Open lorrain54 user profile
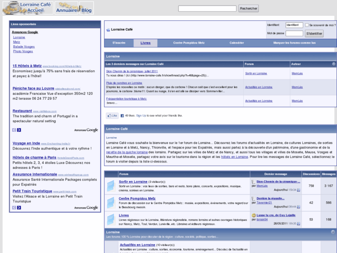Screen dimensions: 337x253 [x=262, y=220]
